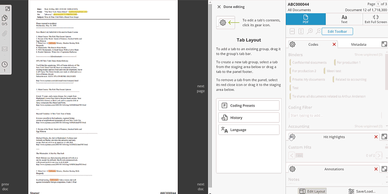Toggle the Arthur Anderson sharing binder
Screen dimensions: 388x194
(x=327, y=96)
